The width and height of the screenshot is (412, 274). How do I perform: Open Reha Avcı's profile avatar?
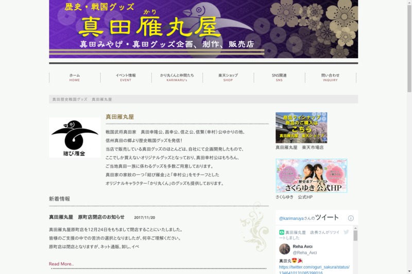click(x=284, y=249)
